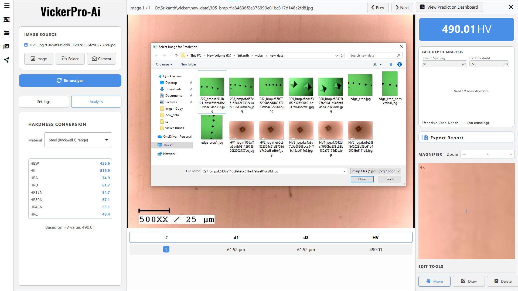Open the dialog help icon

400,64
